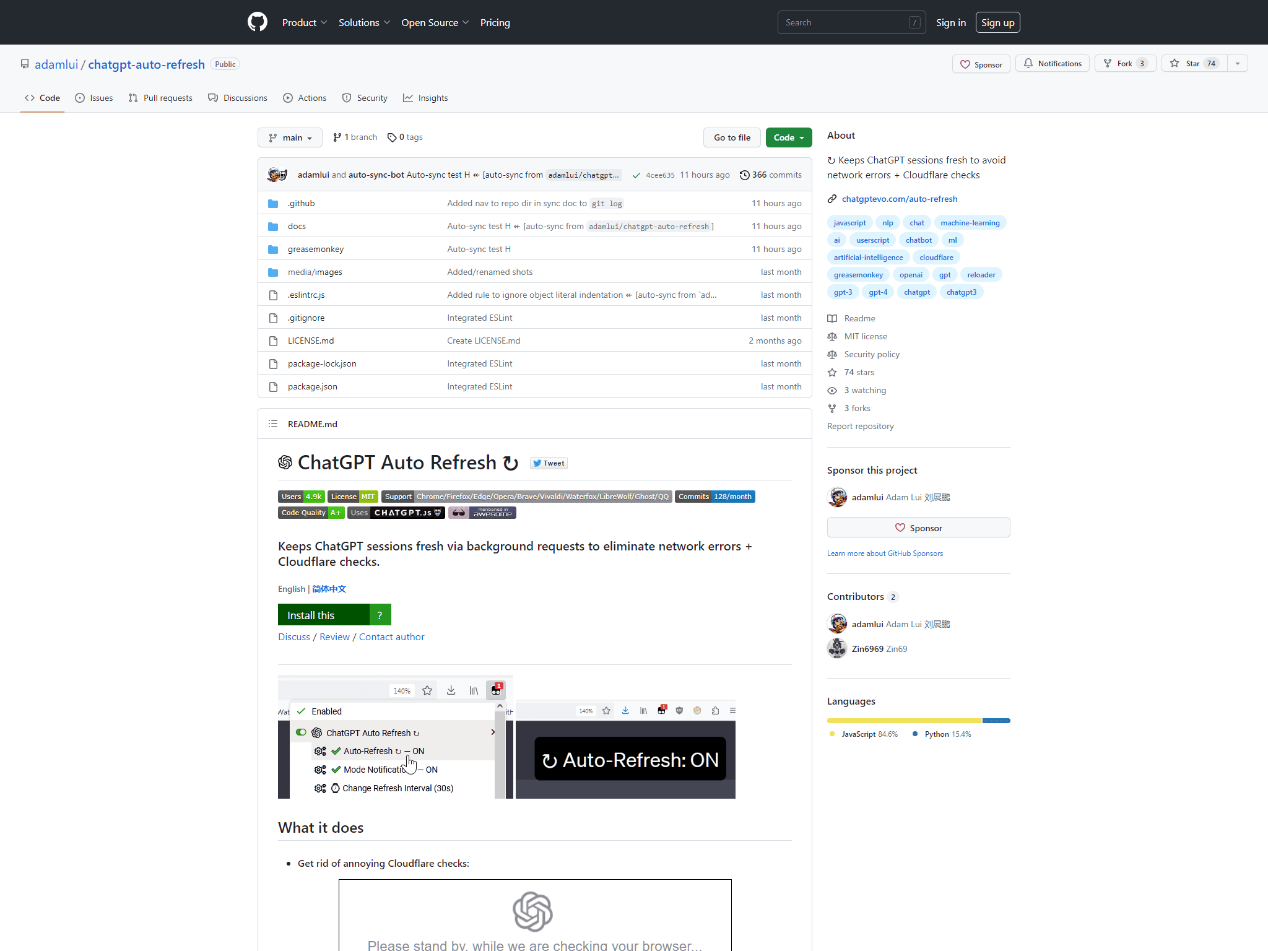Click the LICENSE.md file icon

point(273,341)
